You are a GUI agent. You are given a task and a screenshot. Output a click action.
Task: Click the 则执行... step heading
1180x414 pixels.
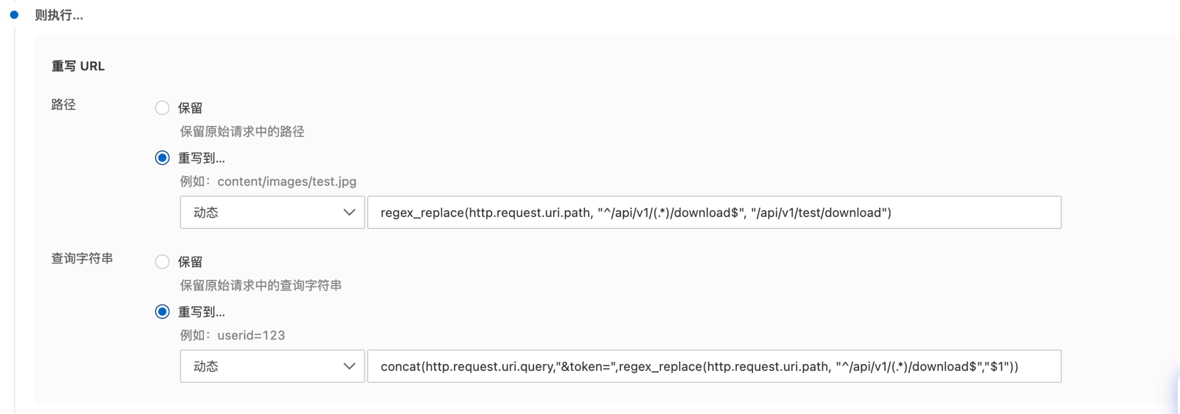[x=59, y=16]
